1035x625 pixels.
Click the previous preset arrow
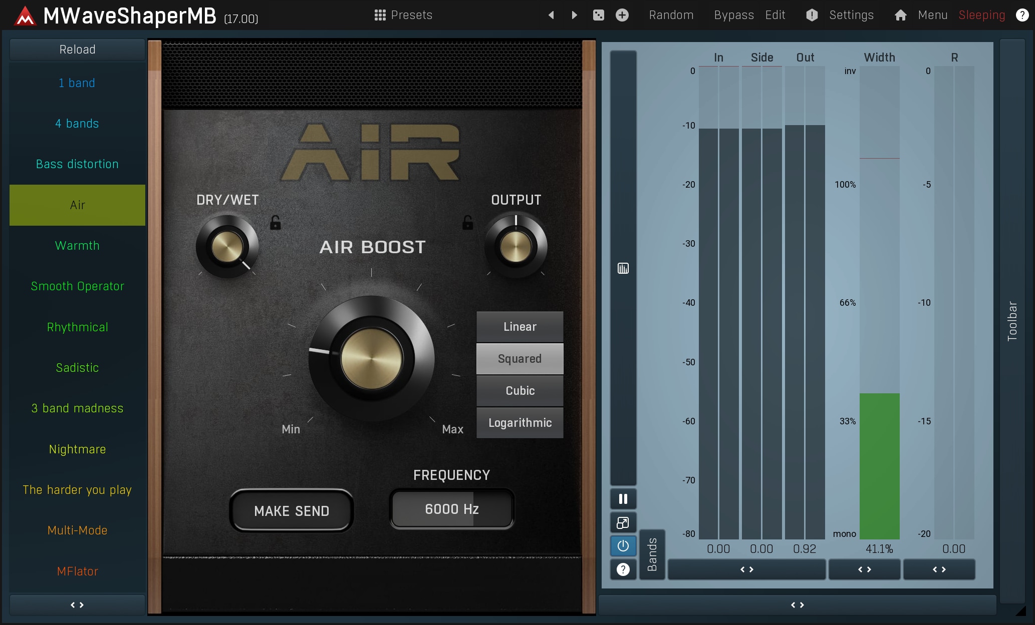point(551,15)
